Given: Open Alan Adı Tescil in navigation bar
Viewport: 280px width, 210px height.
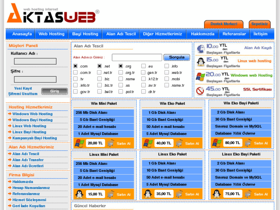Looking at the screenshot, I should point(121,34).
